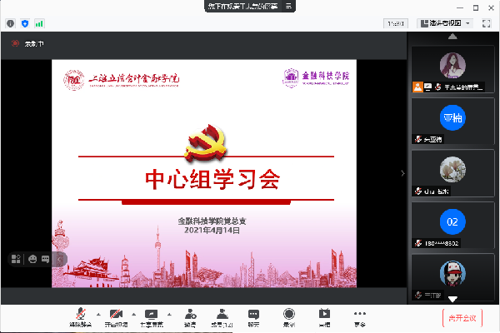Click the Share Screen icon
The image size is (500, 333).
151,315
